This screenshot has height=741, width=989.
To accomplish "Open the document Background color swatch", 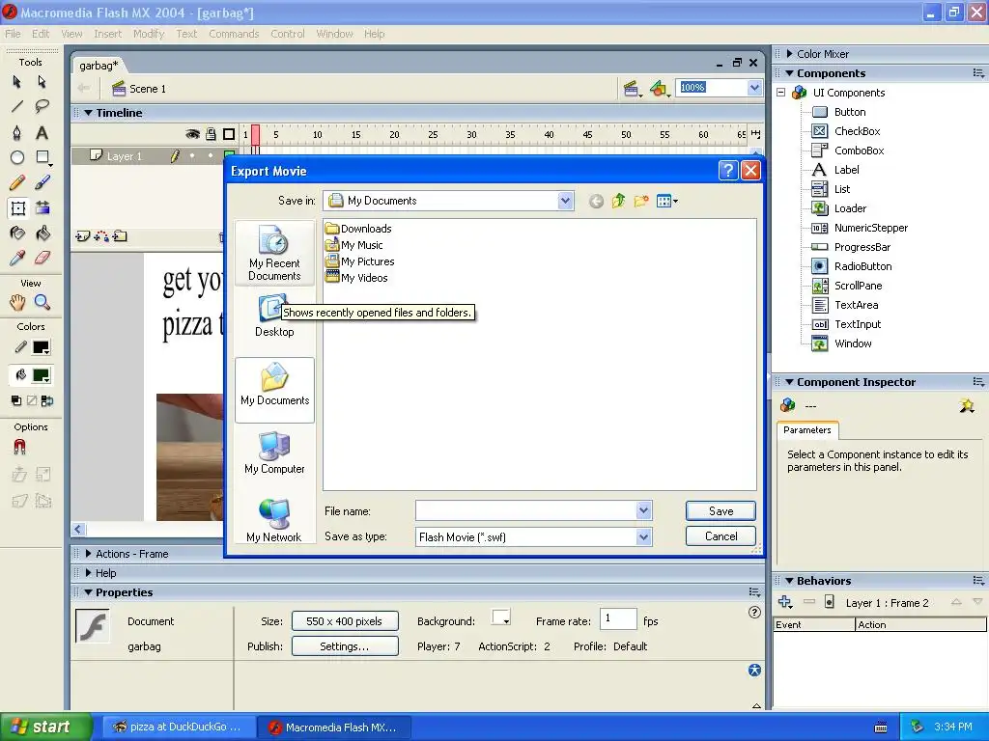I will [501, 618].
